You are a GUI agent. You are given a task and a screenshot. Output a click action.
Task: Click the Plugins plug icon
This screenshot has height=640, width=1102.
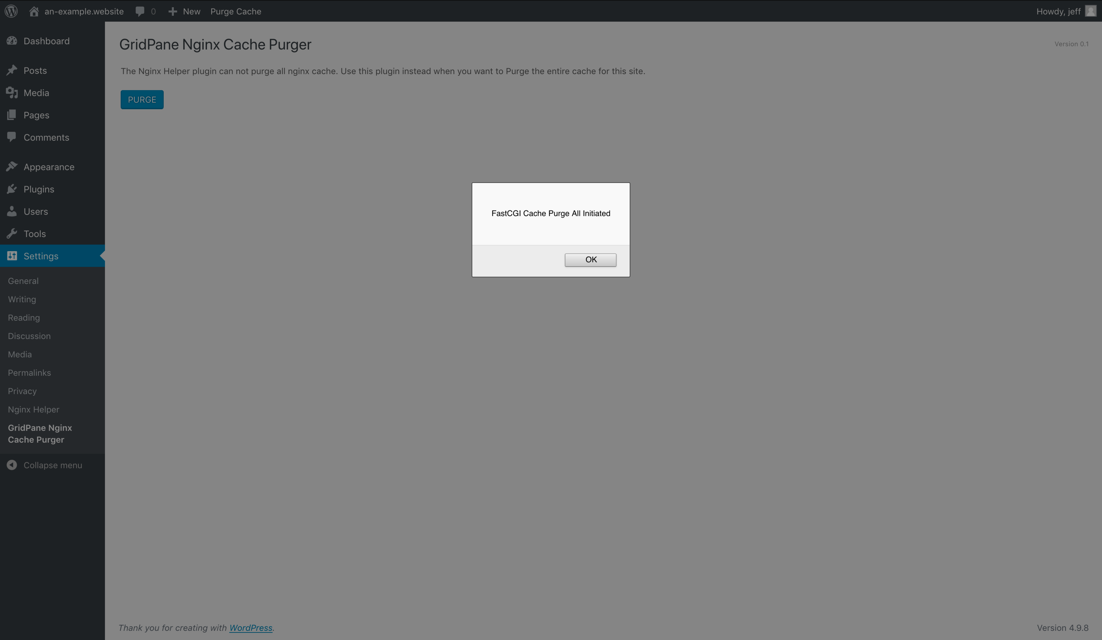pyautogui.click(x=12, y=189)
